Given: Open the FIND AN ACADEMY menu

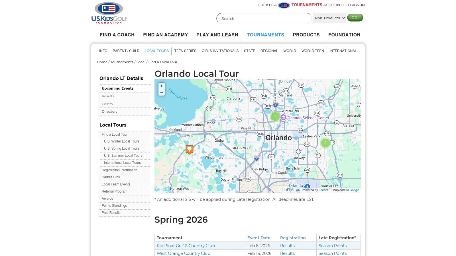Looking at the screenshot, I should [166, 35].
